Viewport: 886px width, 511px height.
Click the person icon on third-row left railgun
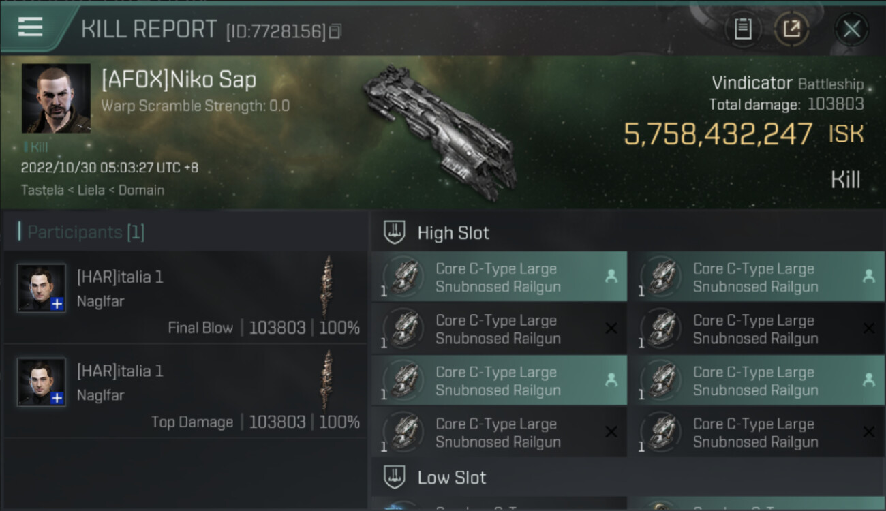[611, 380]
